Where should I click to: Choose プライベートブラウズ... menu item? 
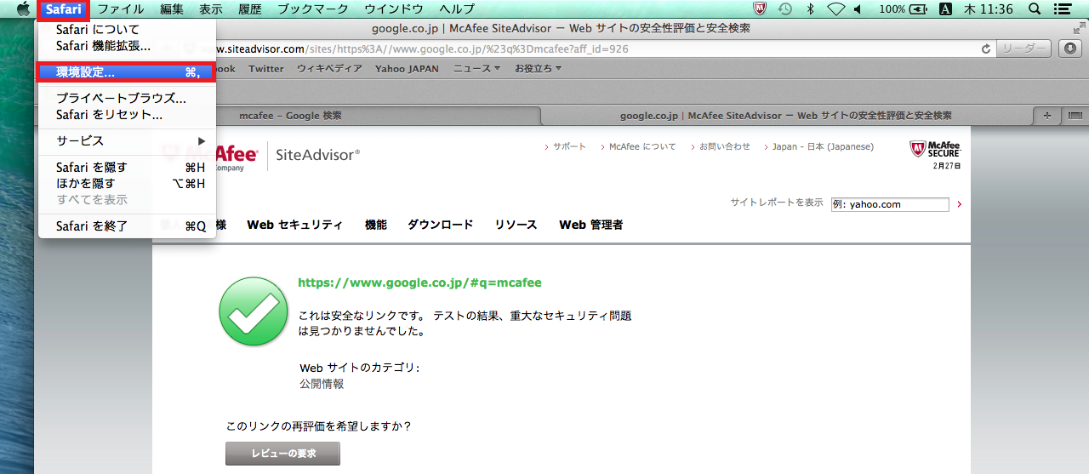126,99
